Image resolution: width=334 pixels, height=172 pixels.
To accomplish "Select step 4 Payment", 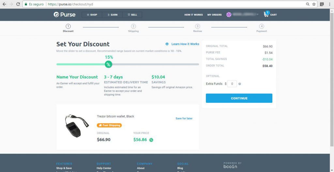I will (x=262, y=28).
